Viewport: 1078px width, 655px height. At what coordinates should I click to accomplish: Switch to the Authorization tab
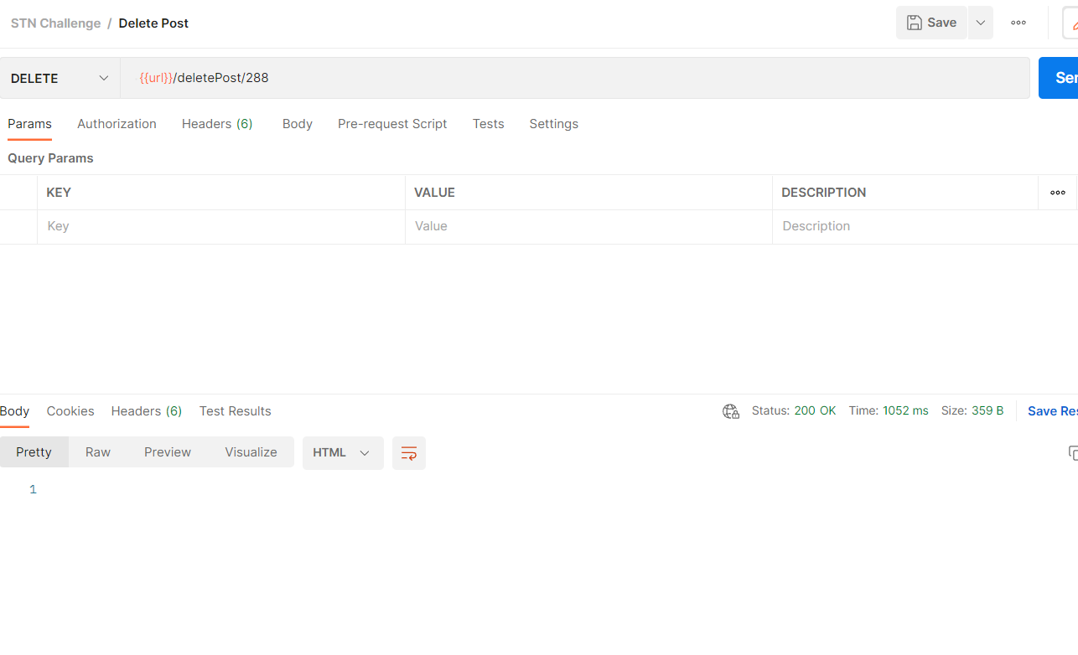[117, 124]
